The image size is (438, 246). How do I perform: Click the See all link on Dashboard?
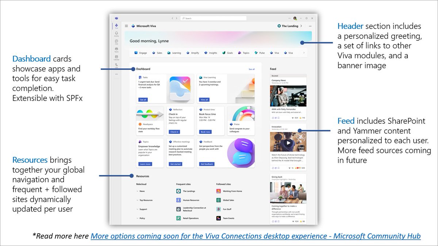[252, 69]
